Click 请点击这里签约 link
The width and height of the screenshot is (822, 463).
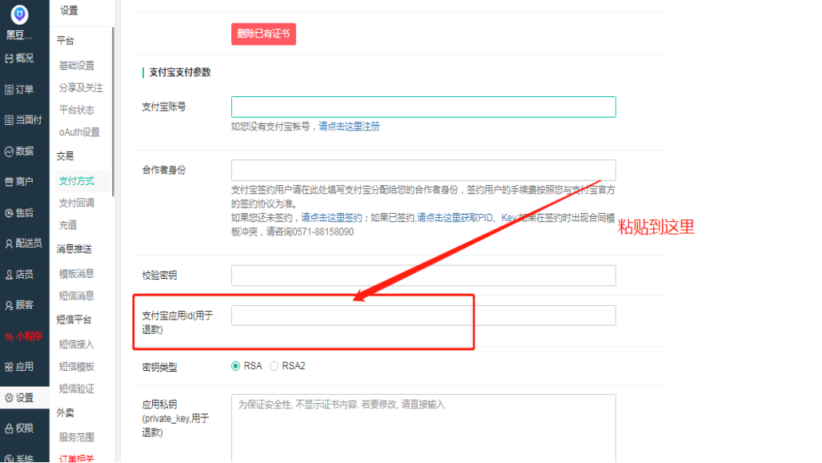pyautogui.click(x=331, y=218)
